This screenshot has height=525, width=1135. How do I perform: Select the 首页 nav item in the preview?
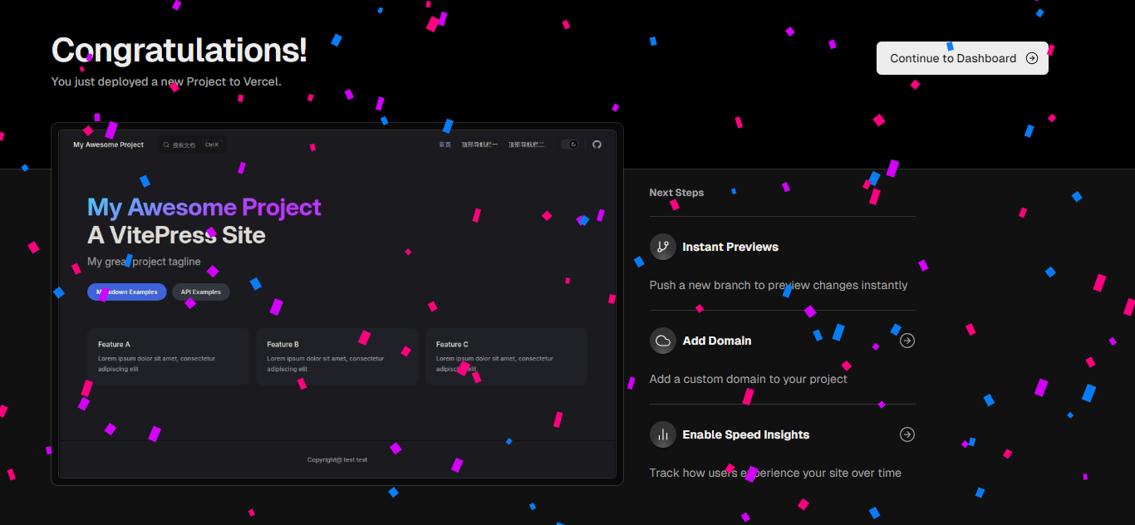tap(445, 145)
